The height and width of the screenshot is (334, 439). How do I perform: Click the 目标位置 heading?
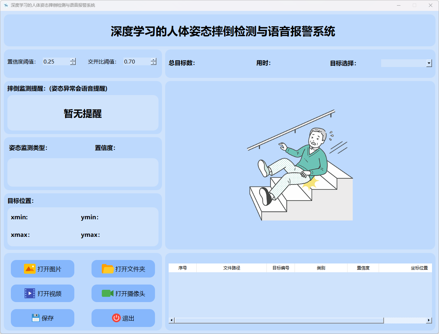[20, 201]
